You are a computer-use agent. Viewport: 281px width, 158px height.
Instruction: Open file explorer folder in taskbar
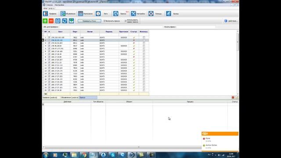74,155
